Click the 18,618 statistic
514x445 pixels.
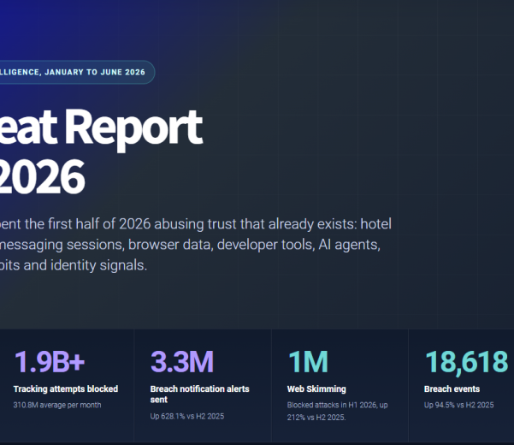coord(466,362)
